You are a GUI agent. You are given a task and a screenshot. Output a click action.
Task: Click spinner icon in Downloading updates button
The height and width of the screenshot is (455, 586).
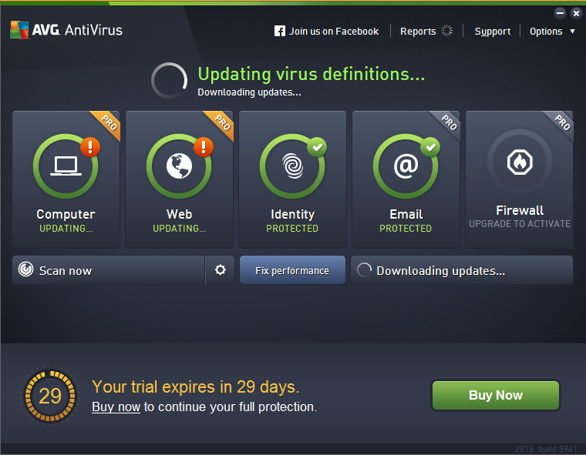pyautogui.click(x=364, y=270)
